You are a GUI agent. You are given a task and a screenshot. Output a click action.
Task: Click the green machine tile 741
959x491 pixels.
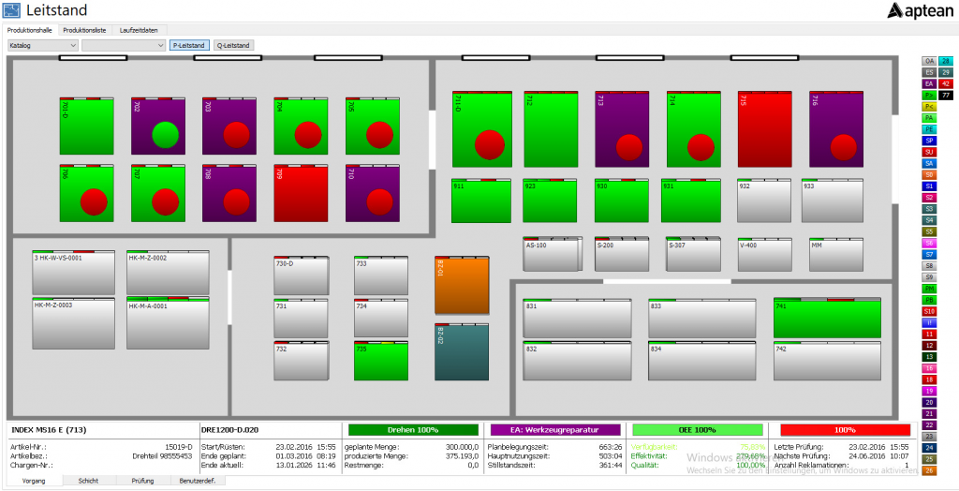[x=826, y=319]
